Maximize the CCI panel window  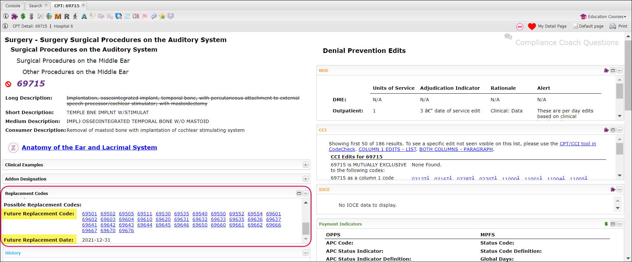[613, 130]
